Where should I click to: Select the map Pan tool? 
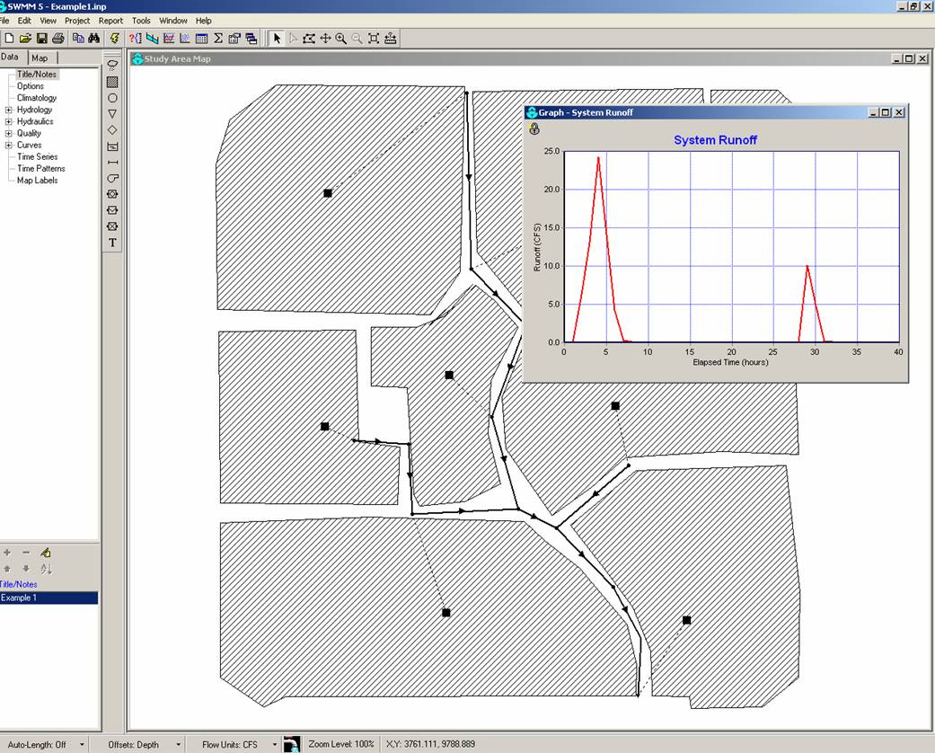[325, 38]
